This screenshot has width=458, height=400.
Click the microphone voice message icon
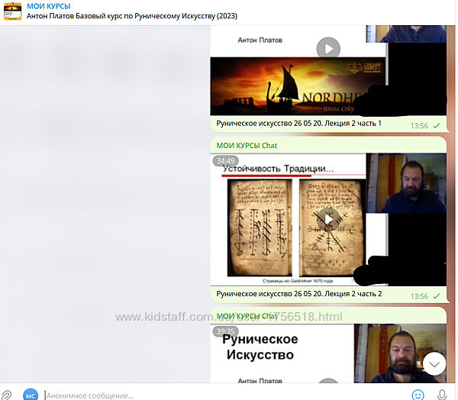point(442,395)
